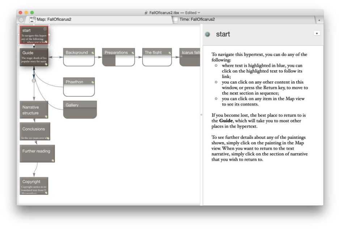Click the map view icon on the Map tab

pyautogui.click(x=33, y=20)
